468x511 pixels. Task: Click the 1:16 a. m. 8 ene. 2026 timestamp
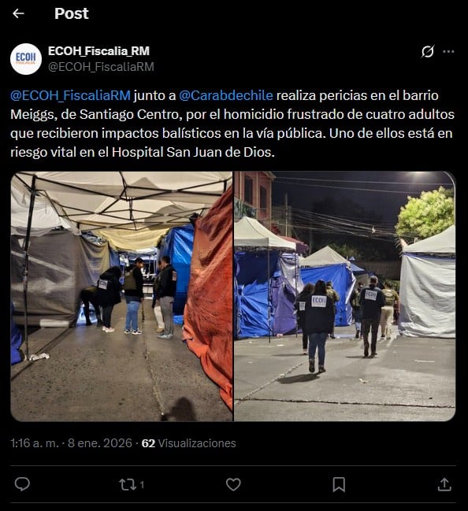tap(72, 443)
